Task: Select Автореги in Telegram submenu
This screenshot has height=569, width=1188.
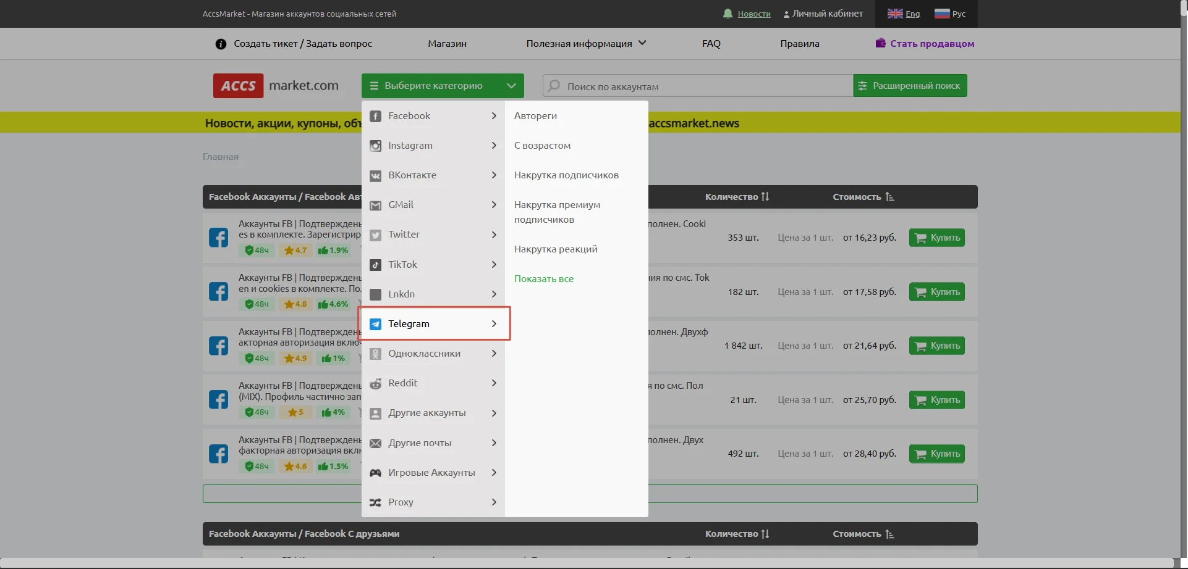Action: [x=535, y=116]
